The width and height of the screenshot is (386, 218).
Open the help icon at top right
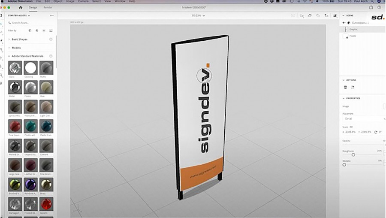[x=379, y=7]
